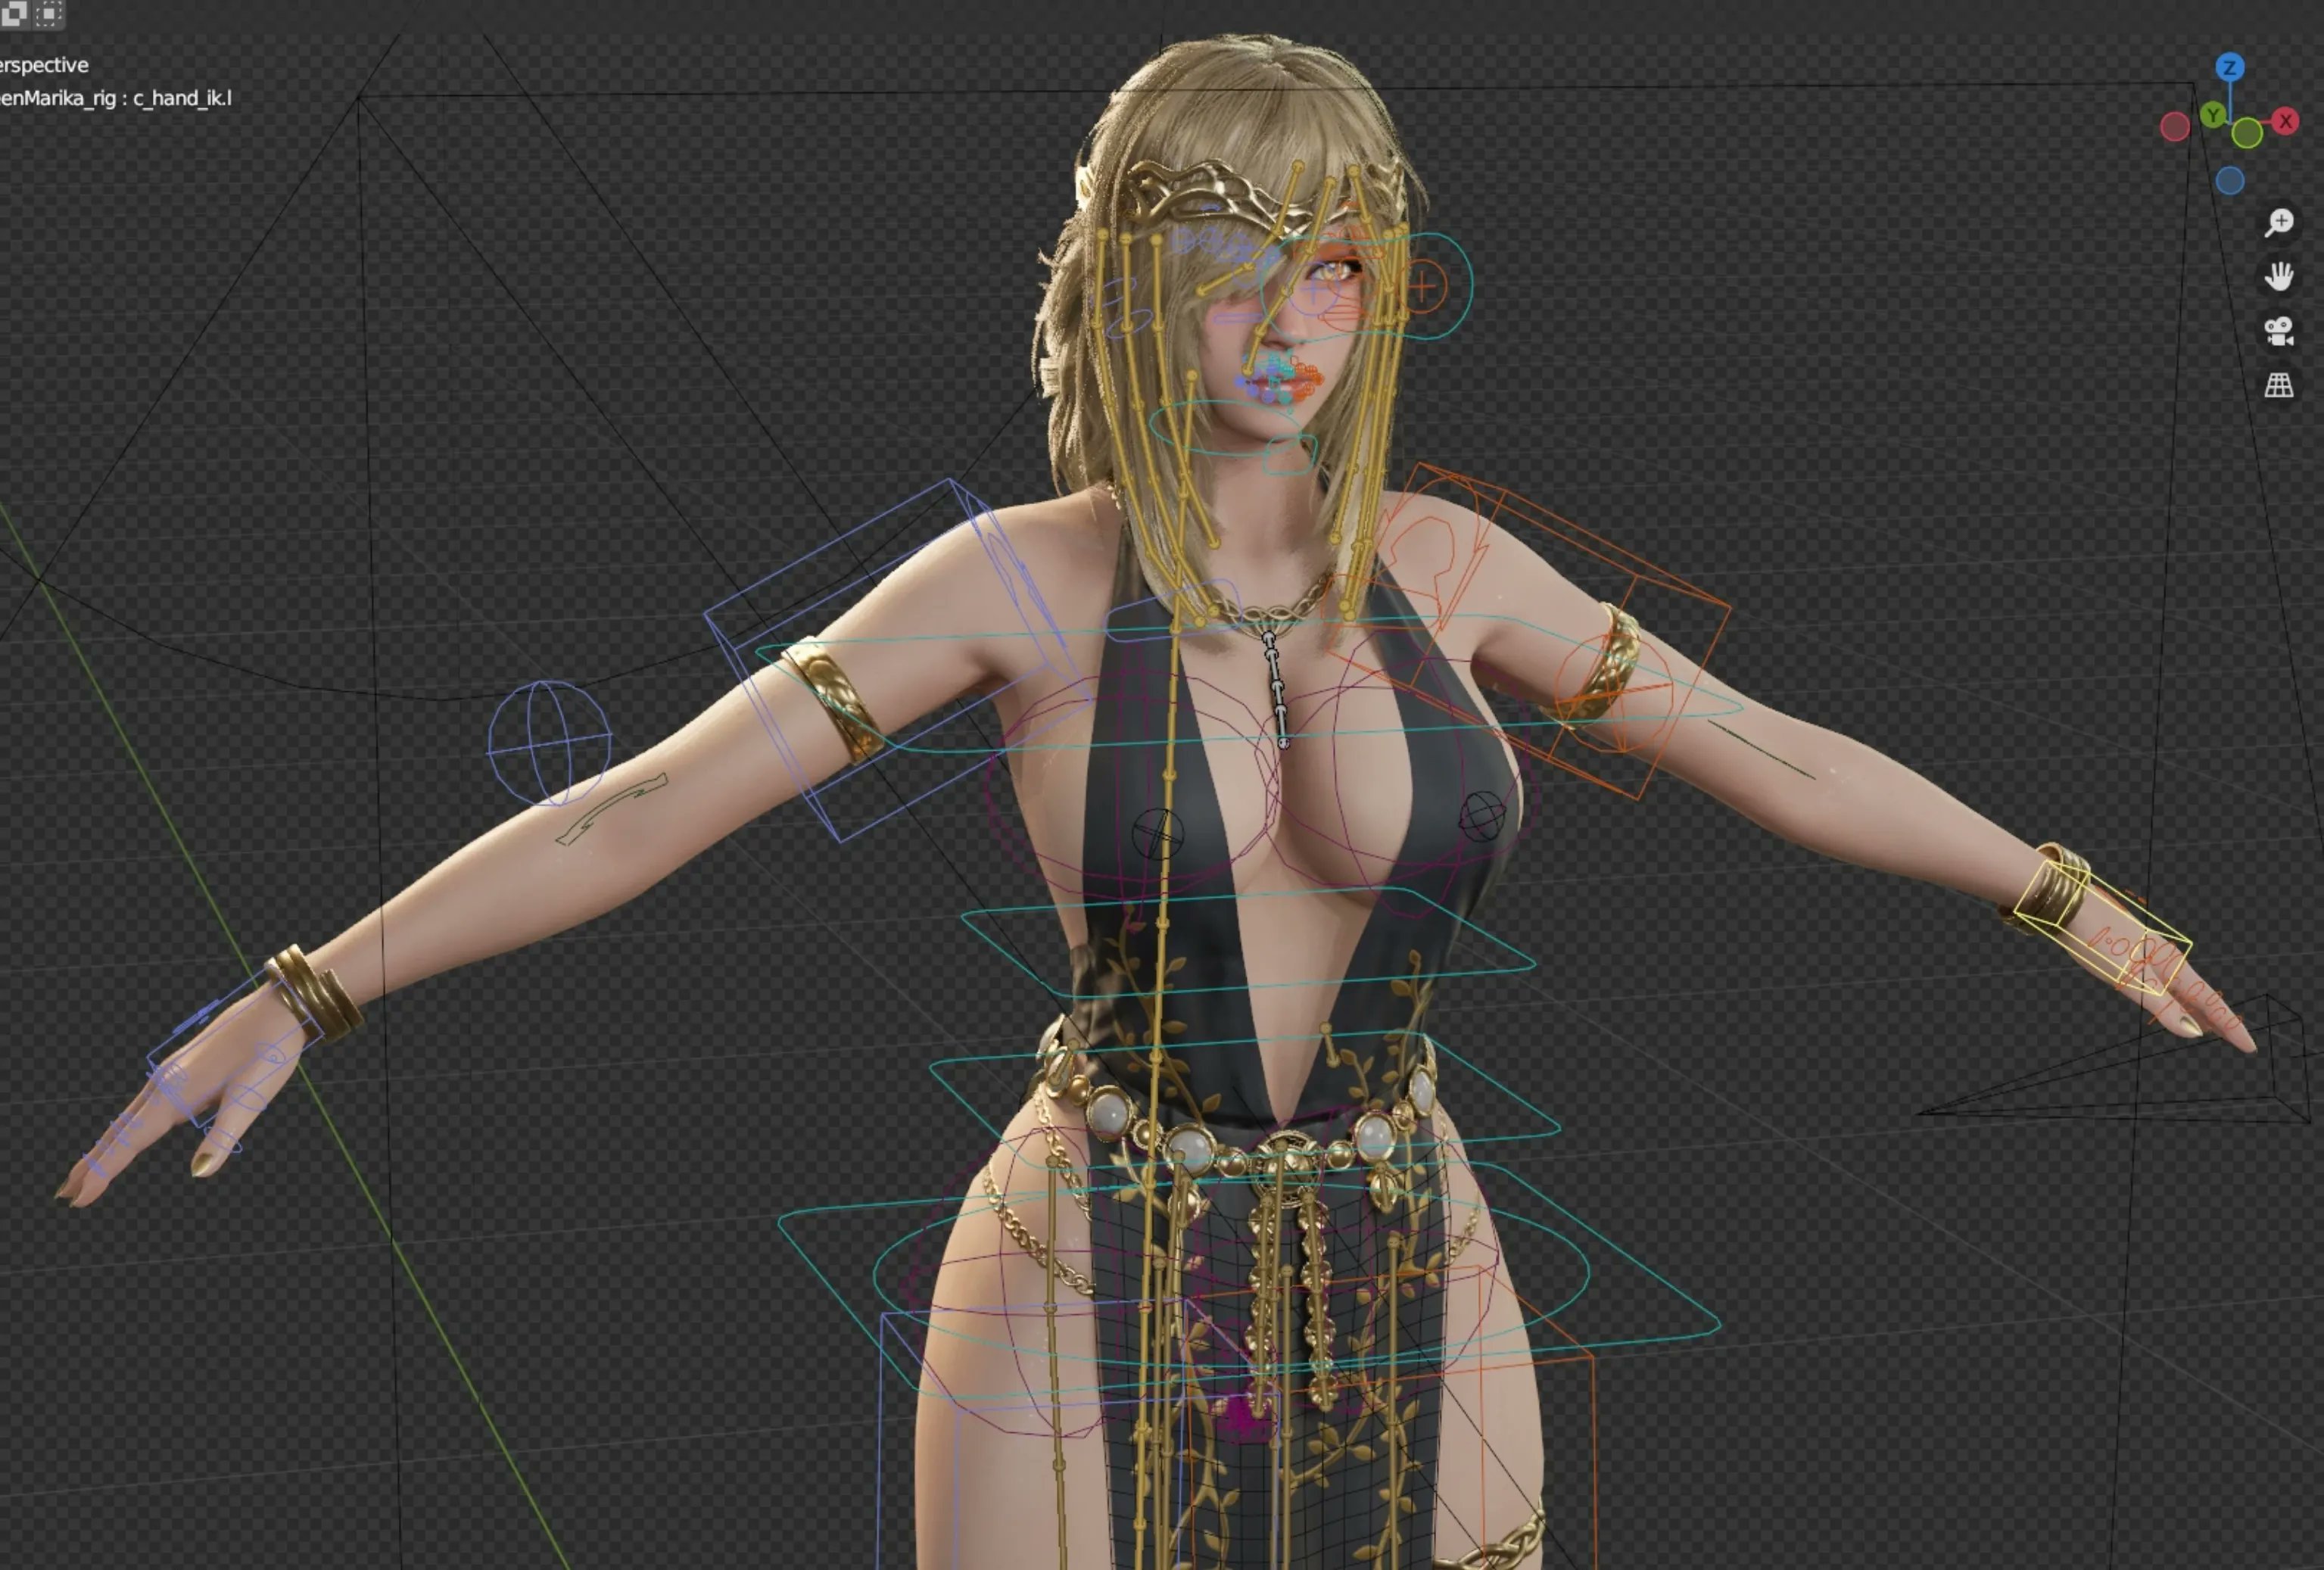Click the zoom magnifier viewport button
Image resolution: width=2324 pixels, height=1570 pixels.
click(2279, 222)
